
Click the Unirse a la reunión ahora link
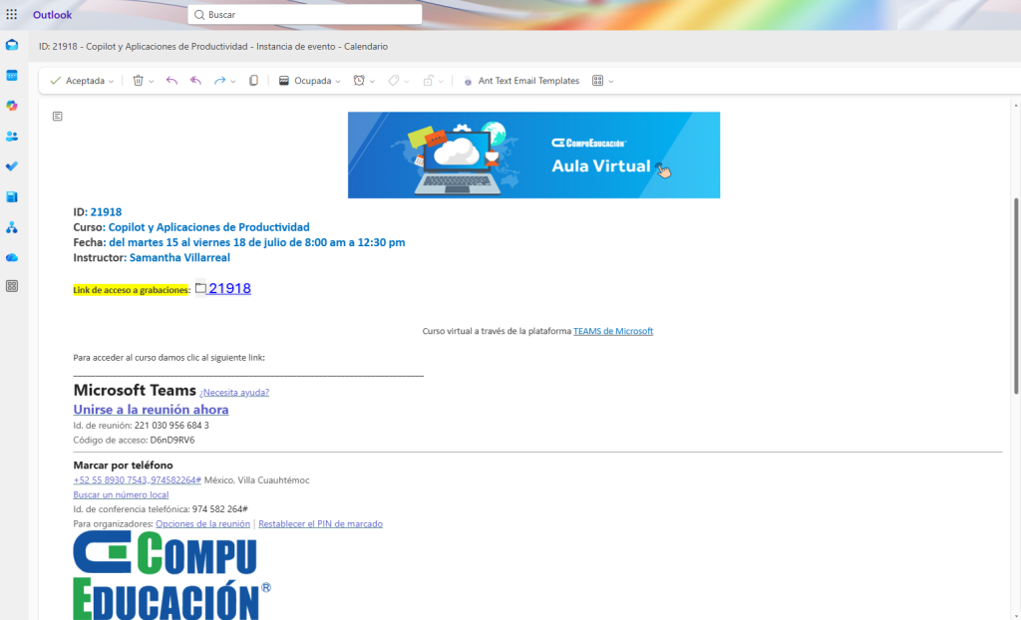click(x=151, y=410)
